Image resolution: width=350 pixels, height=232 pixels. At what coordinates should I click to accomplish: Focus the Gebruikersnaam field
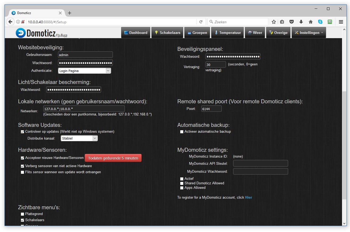tap(85, 55)
